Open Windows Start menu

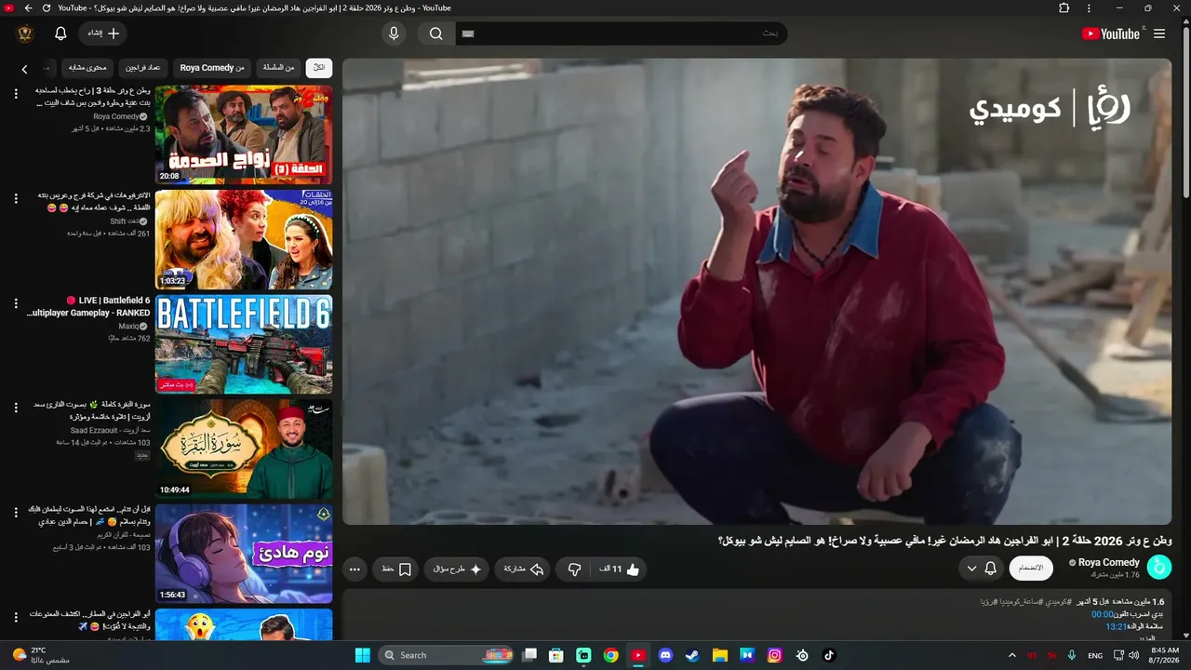click(363, 655)
